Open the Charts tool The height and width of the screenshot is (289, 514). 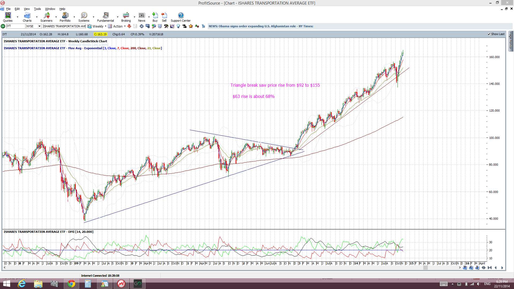pos(27,17)
